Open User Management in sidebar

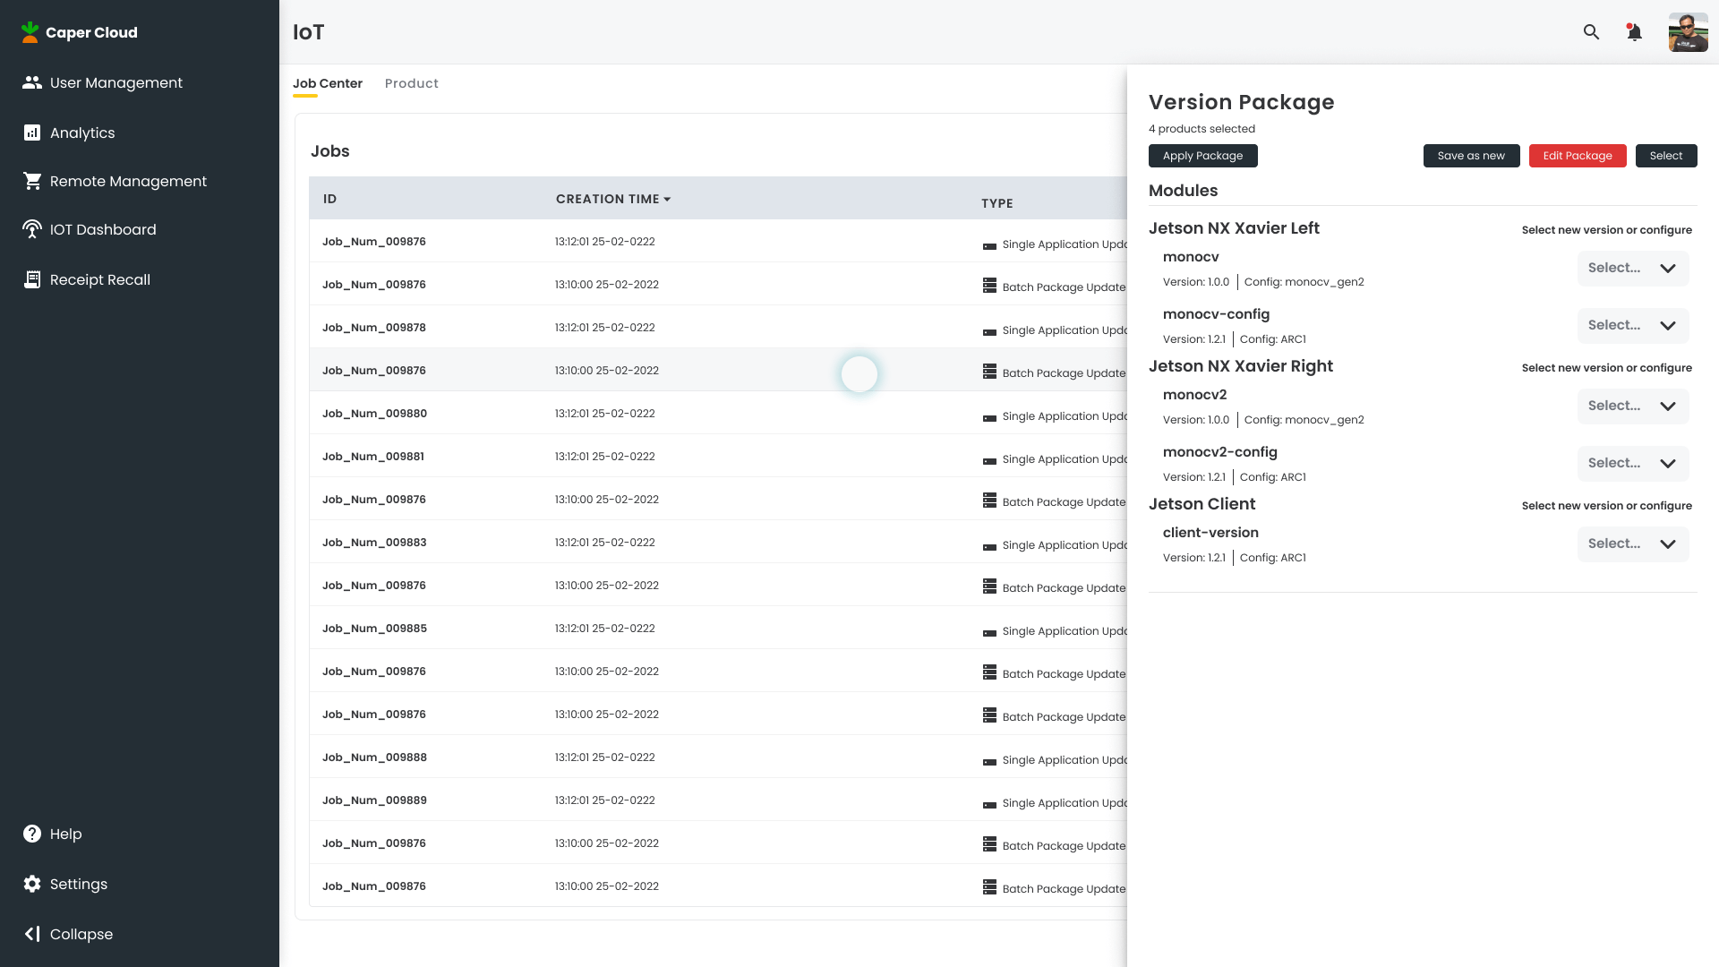click(115, 82)
